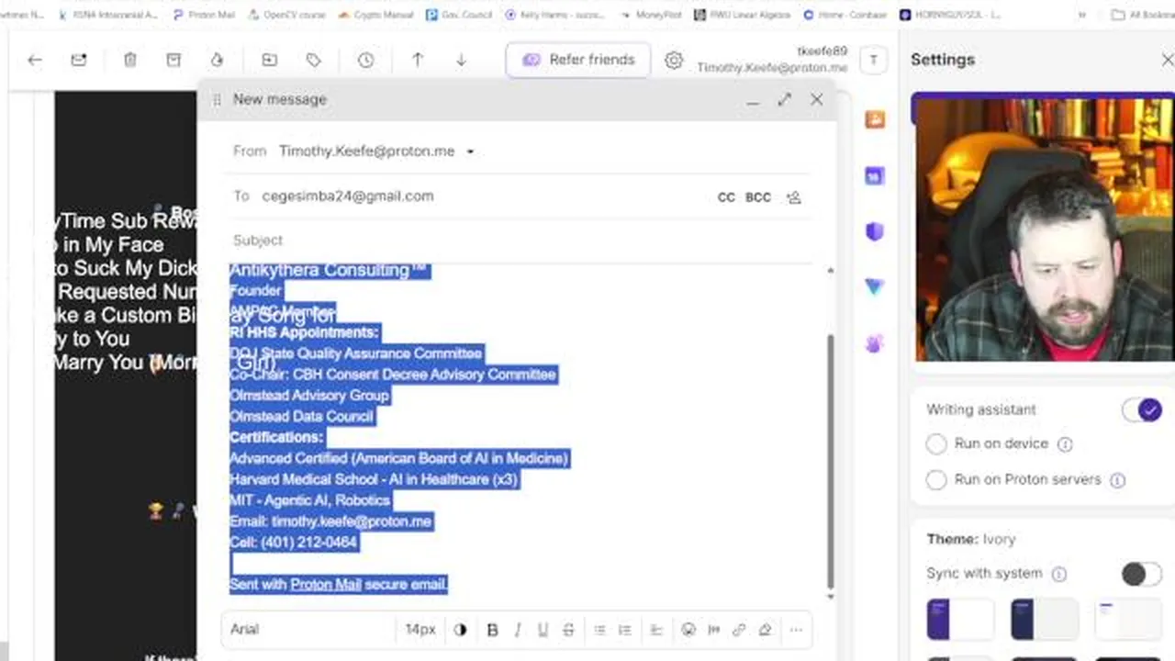The image size is (1175, 661).
Task: Open Label as tag icon
Action: coord(313,60)
